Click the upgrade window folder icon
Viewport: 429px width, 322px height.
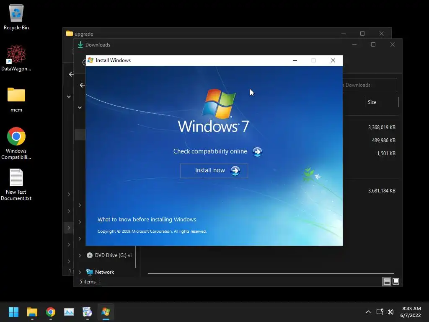tap(70, 34)
